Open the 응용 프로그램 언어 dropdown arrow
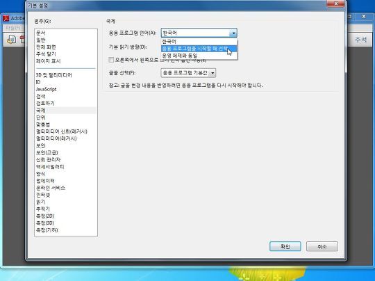 pos(233,33)
